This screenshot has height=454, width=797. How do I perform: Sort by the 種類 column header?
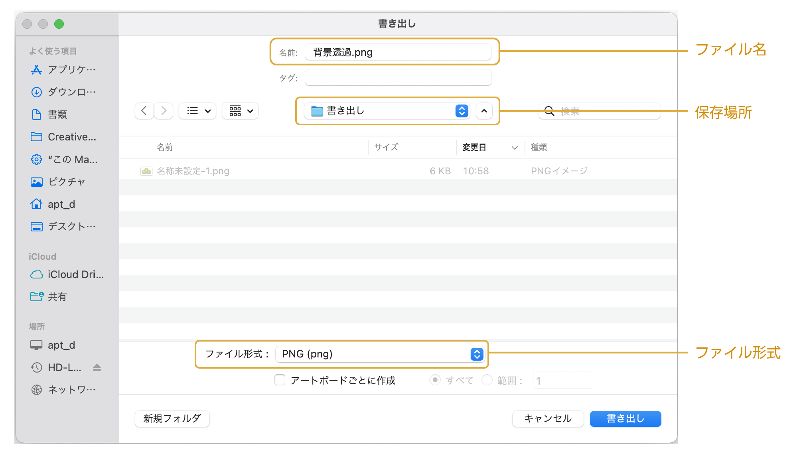[x=539, y=148]
